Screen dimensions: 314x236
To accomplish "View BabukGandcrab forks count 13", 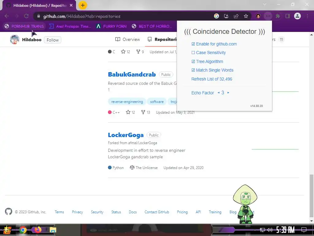I will click(x=146, y=112).
